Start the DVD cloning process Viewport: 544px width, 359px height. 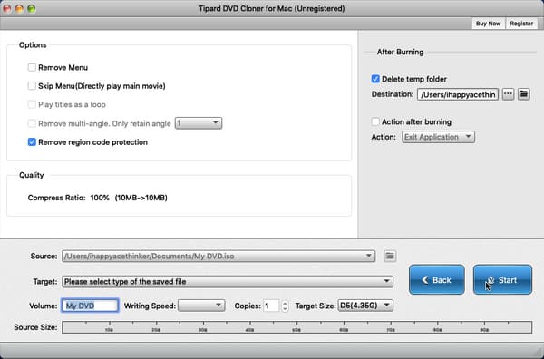click(502, 280)
